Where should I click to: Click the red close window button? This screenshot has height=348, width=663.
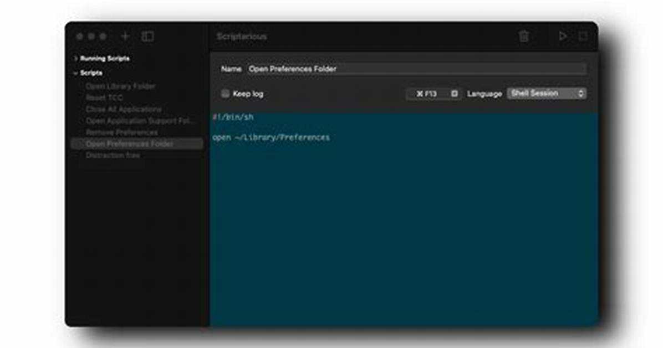79,37
